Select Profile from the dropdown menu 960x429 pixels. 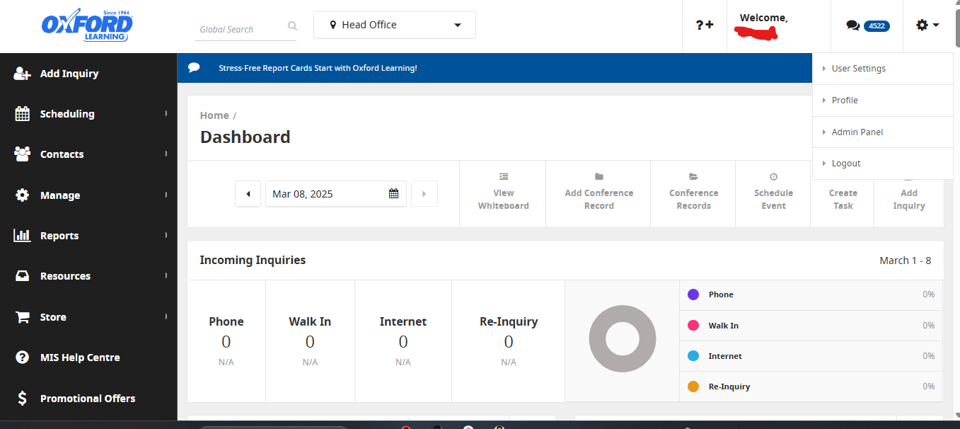pyautogui.click(x=883, y=101)
